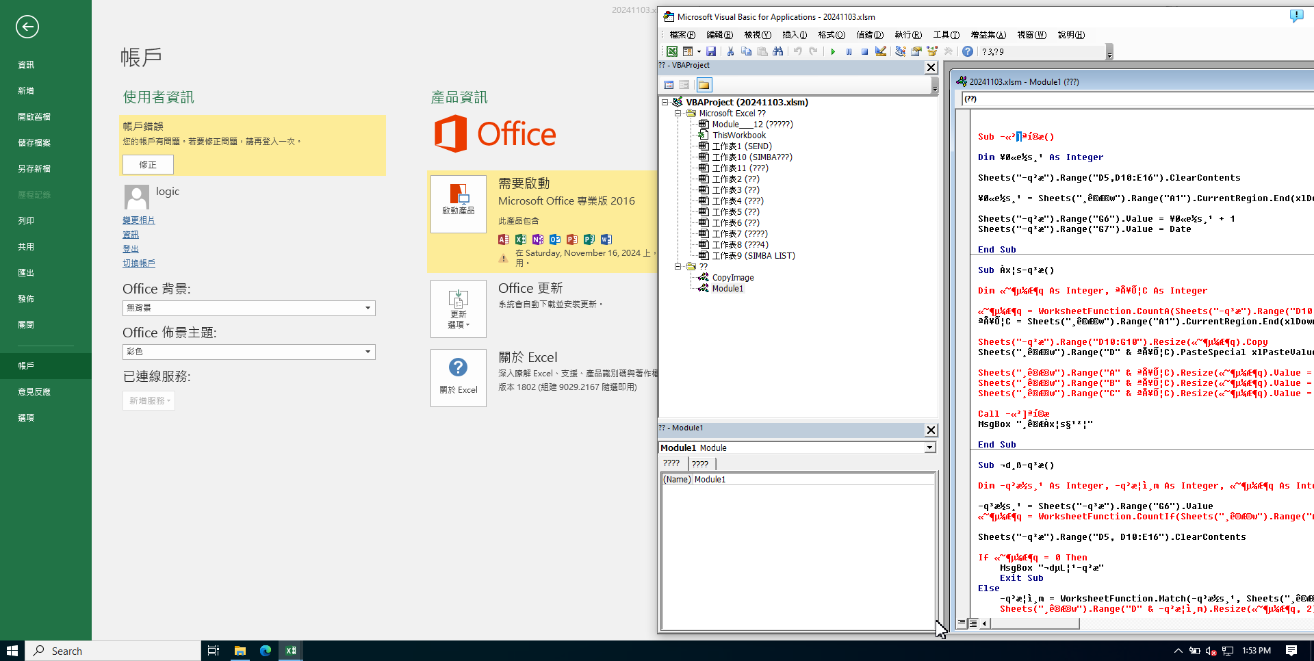The width and height of the screenshot is (1314, 661).
Task: Toggle Design Mode in the VBA toolbar
Action: pos(881,51)
